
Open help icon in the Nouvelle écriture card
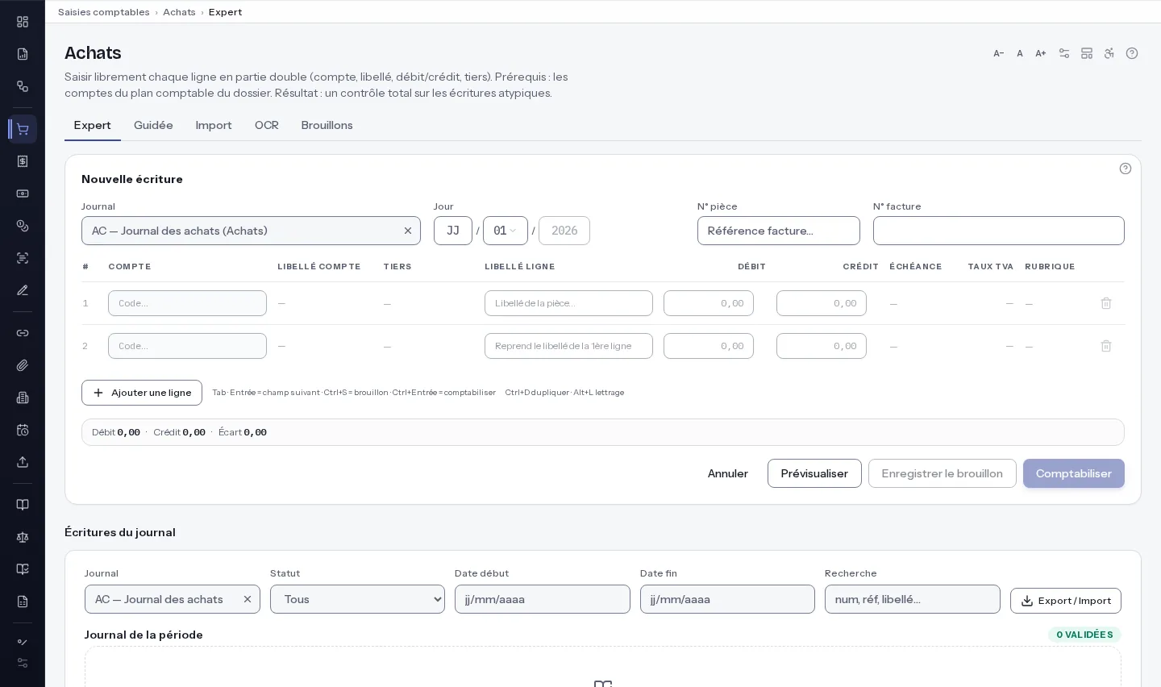click(x=1126, y=169)
